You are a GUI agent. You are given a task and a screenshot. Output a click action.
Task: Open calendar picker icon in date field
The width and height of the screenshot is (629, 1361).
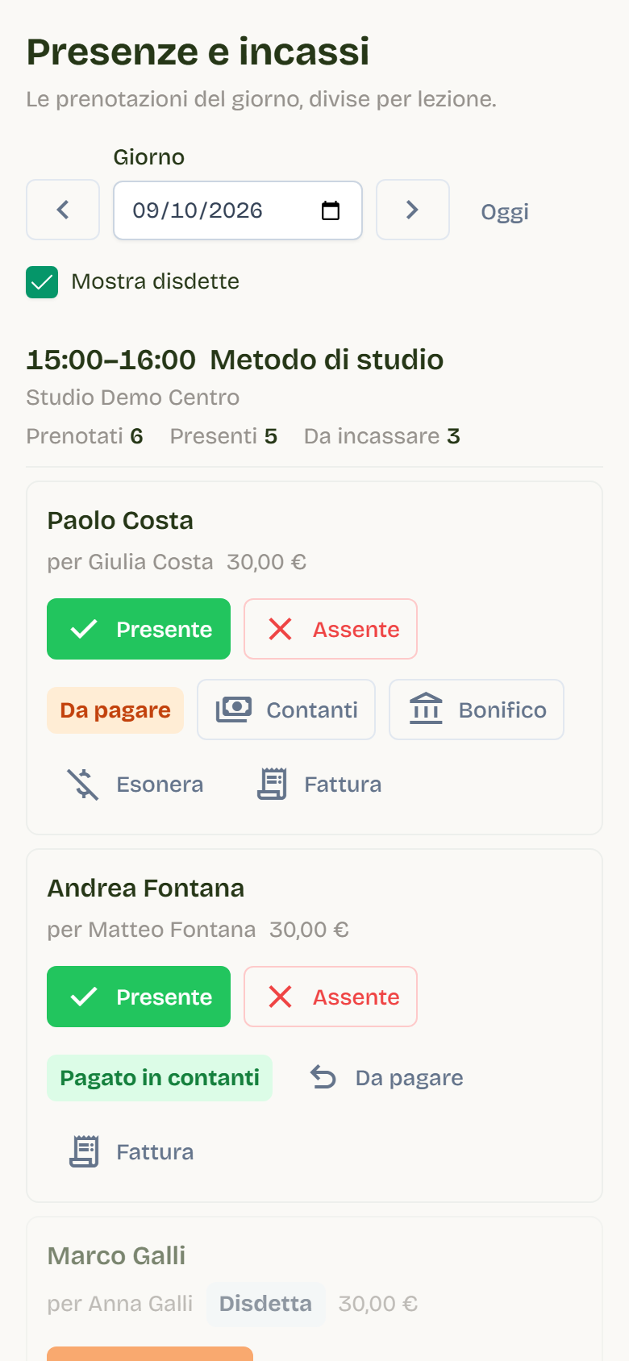click(x=331, y=210)
